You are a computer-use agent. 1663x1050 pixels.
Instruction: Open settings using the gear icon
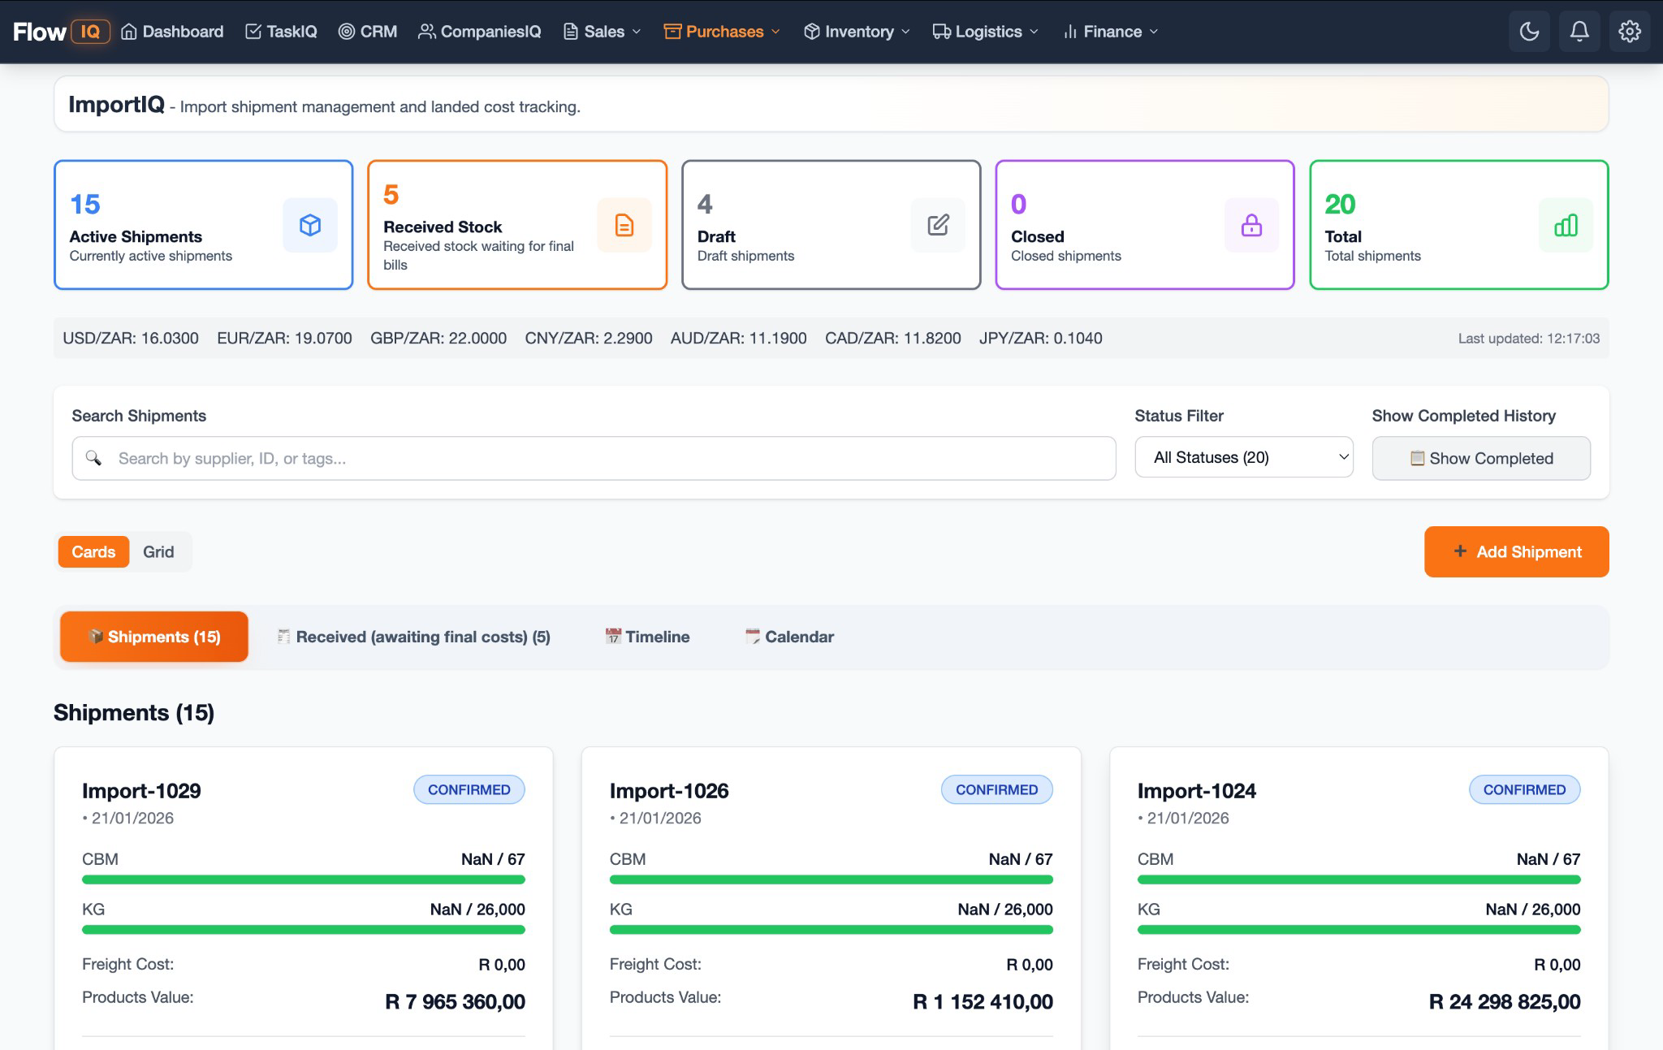click(x=1629, y=31)
